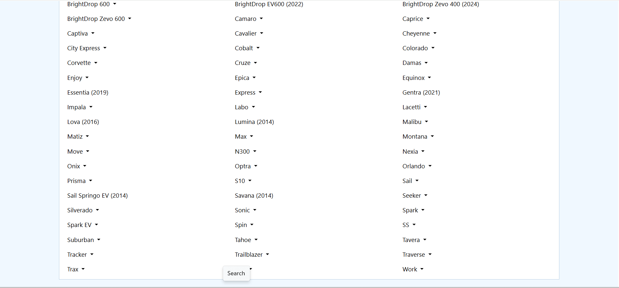Expand the Silverado dropdown

pos(83,210)
